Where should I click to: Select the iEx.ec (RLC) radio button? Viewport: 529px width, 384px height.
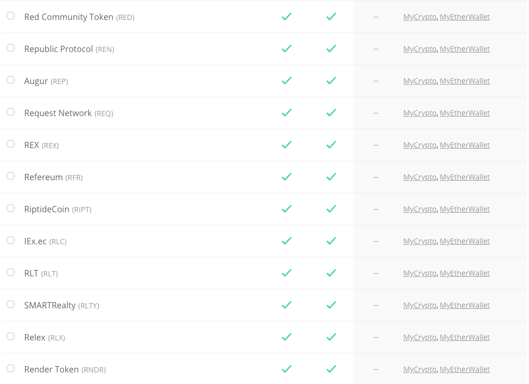pos(11,241)
